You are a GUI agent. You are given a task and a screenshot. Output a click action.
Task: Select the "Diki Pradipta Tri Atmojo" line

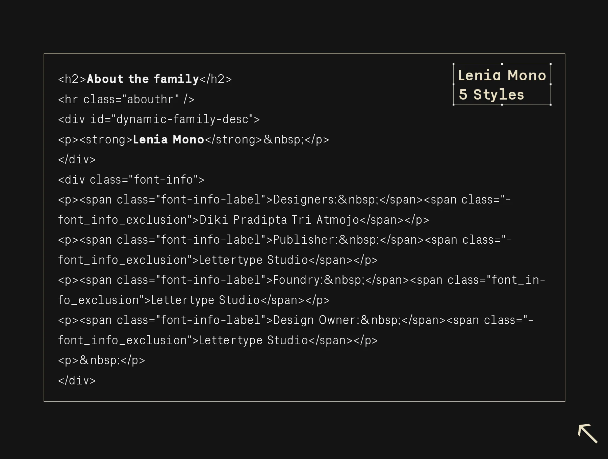244,220
